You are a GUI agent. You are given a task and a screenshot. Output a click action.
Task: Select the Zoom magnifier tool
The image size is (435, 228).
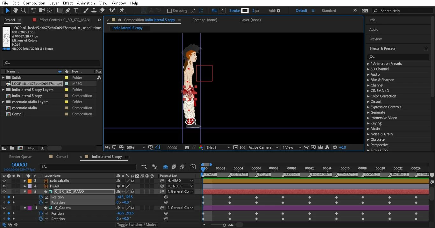point(24,11)
